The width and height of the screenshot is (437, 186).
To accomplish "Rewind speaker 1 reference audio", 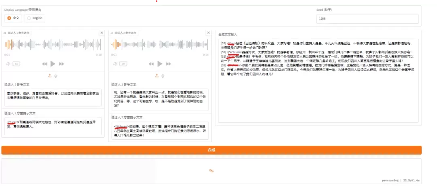I will [45, 64].
